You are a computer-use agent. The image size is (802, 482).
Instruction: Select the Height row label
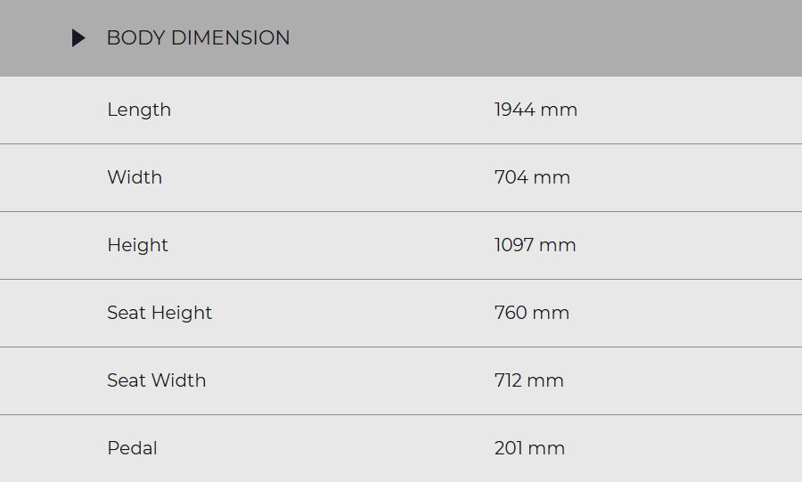tap(137, 245)
